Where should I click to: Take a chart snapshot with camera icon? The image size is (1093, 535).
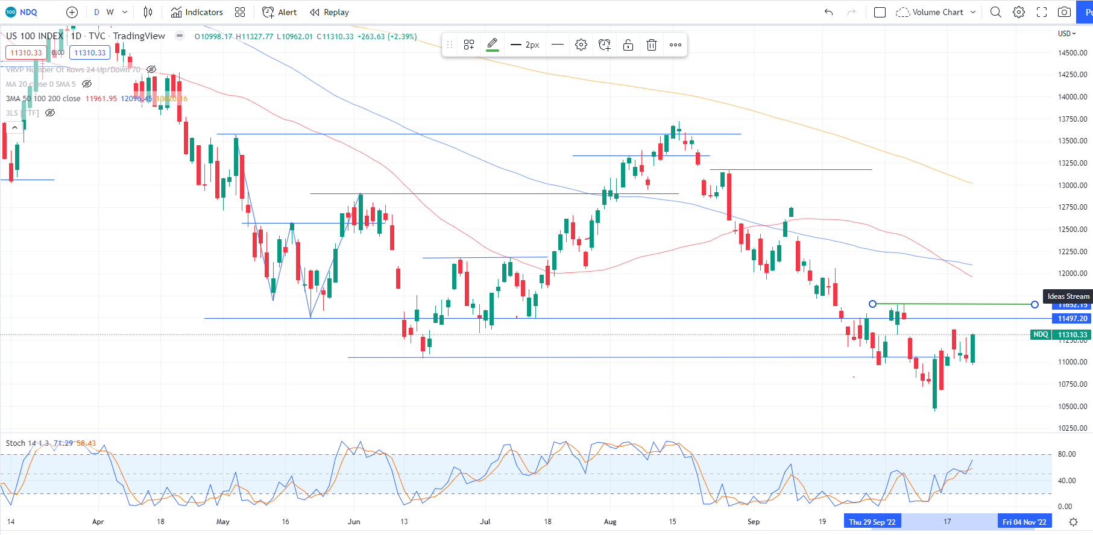[1065, 12]
